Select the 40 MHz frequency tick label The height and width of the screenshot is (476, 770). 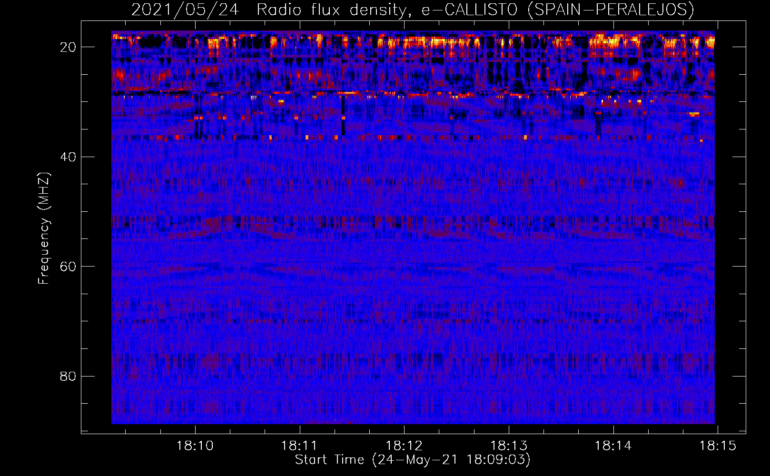click(69, 157)
